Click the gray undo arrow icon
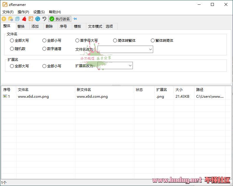The width and height of the screenshot is (233, 186). (x=44, y=19)
